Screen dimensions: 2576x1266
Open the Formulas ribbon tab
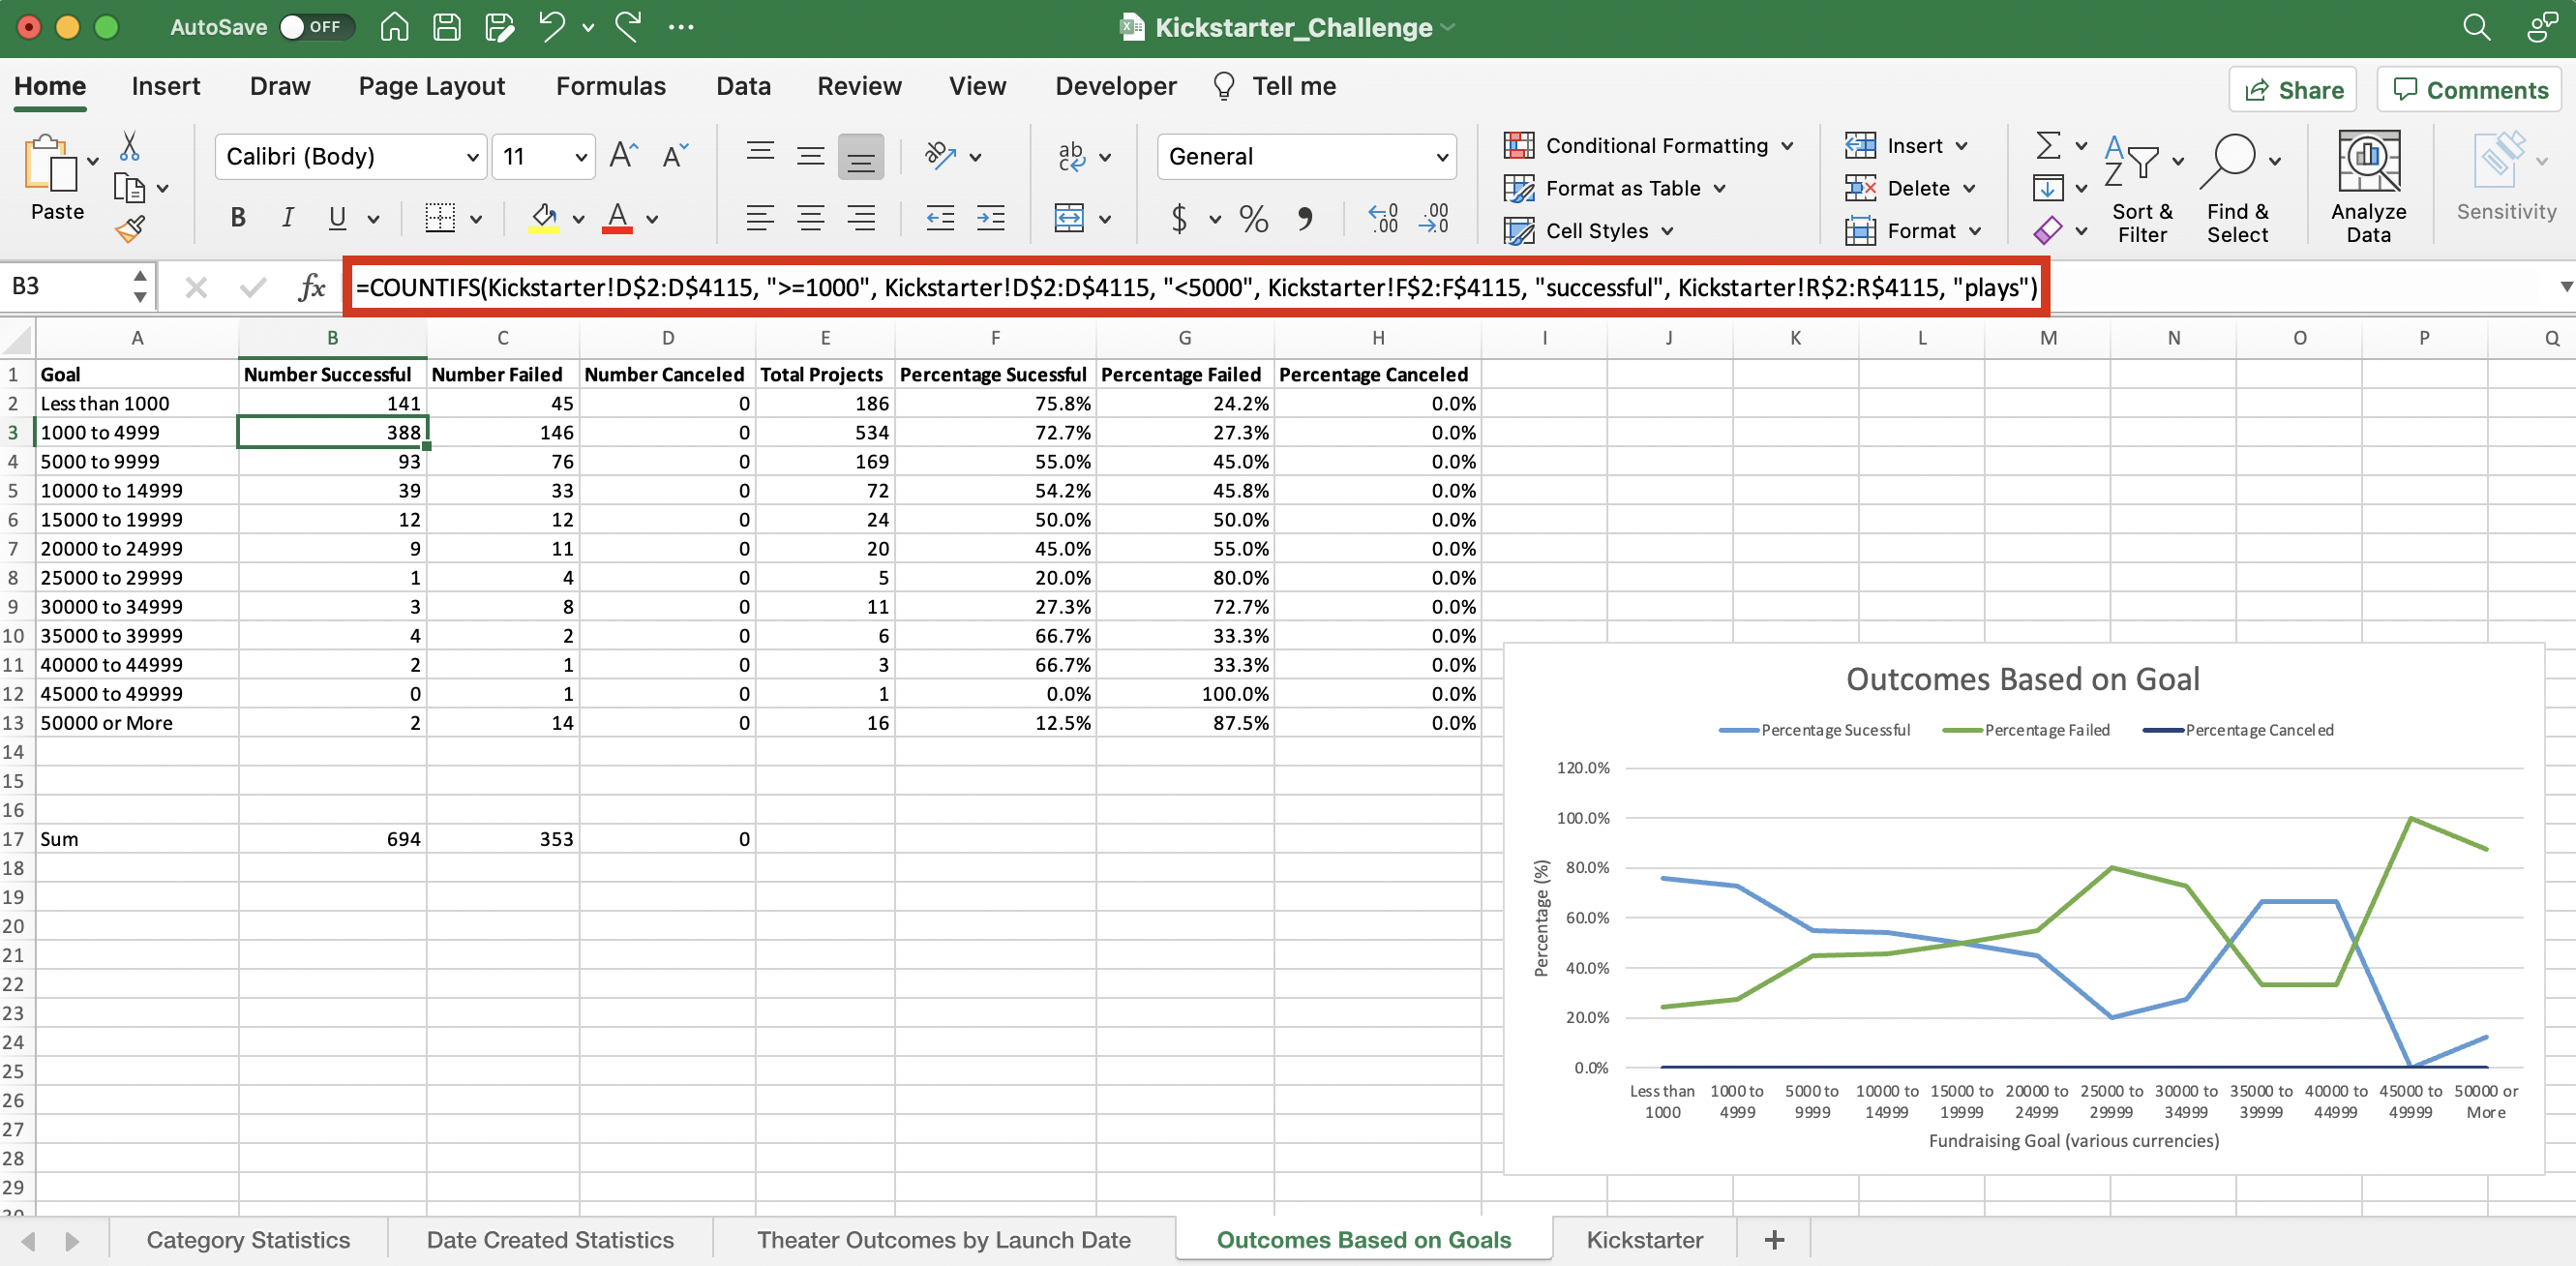pos(611,86)
